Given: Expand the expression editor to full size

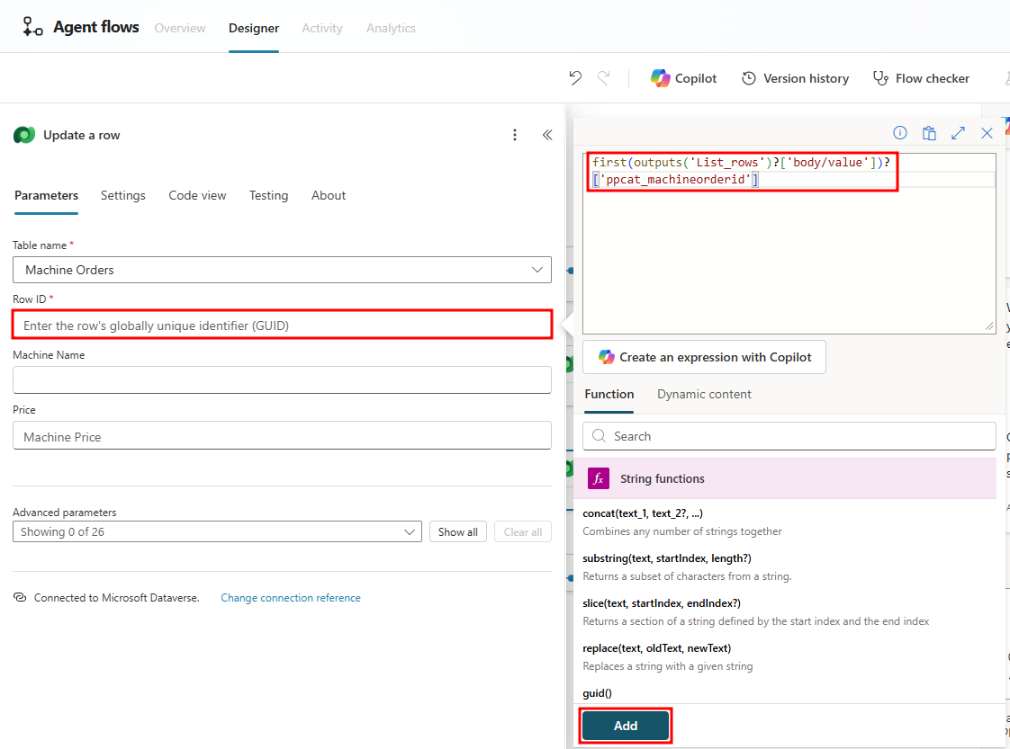Looking at the screenshot, I should (958, 132).
